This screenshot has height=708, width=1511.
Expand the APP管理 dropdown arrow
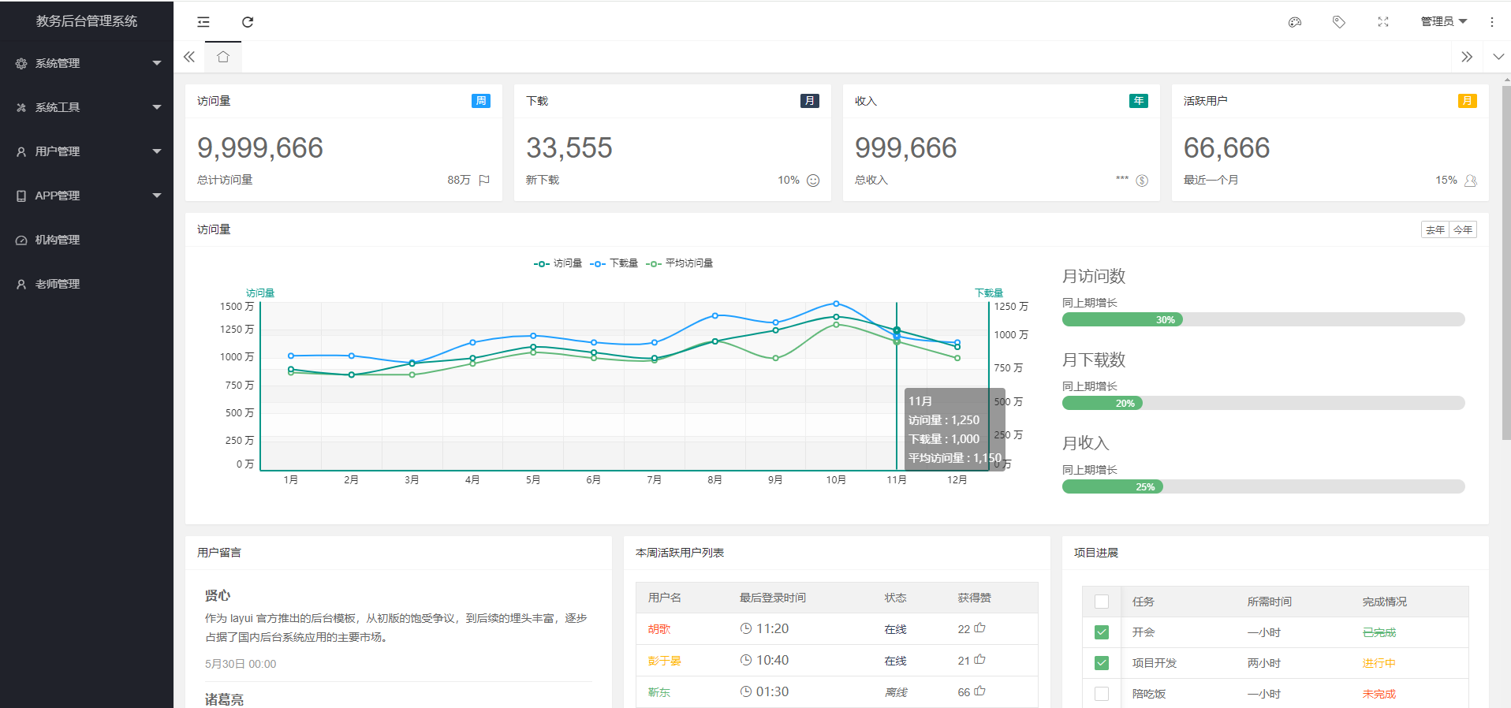(157, 196)
